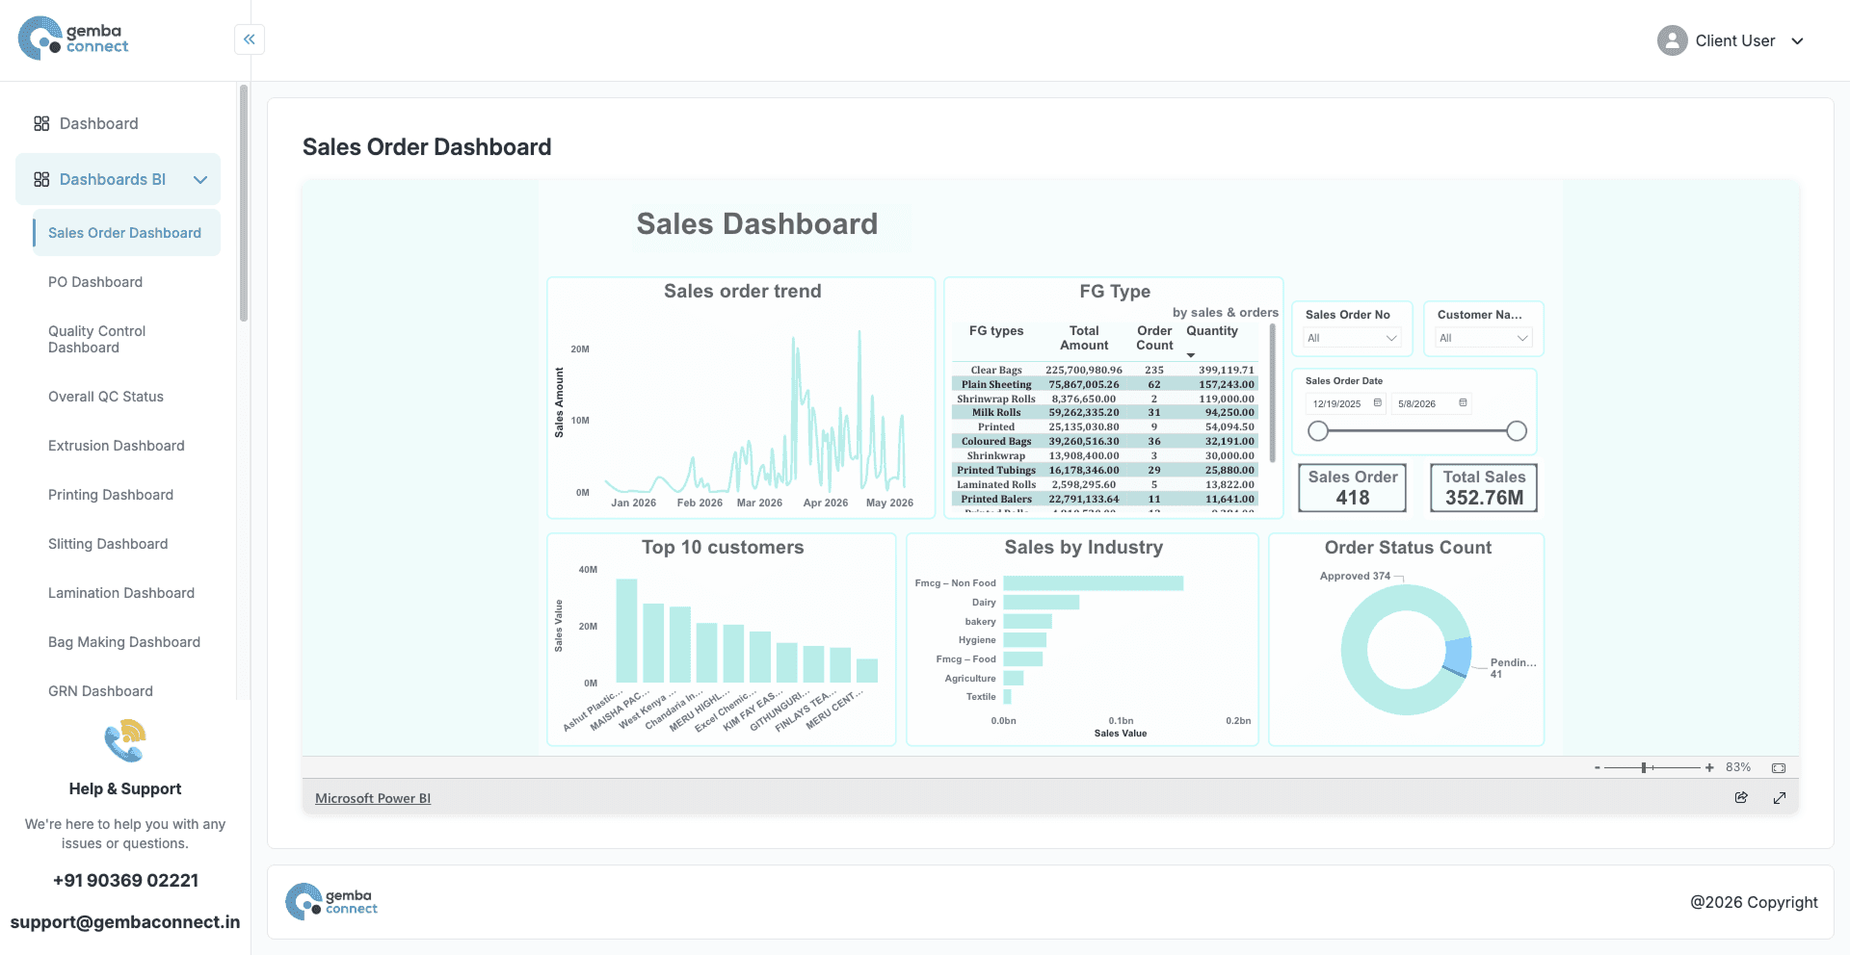The height and width of the screenshot is (955, 1850).
Task: Click the zoom out minus icon
Action: 1598,767
